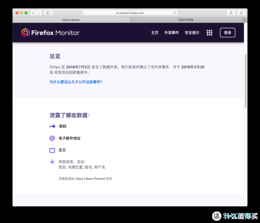Click the plus icon beside 其他信息

point(52,162)
